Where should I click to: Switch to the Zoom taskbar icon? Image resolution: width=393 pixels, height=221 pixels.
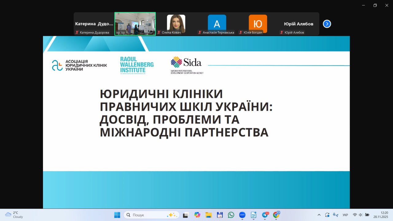242,215
